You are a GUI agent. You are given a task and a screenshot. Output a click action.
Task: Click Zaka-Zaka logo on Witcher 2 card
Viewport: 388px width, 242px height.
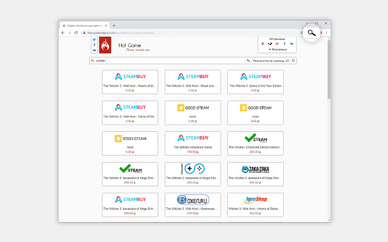pos(255,169)
